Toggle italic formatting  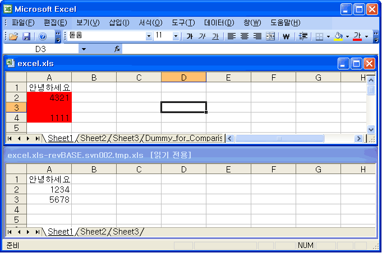coord(202,36)
